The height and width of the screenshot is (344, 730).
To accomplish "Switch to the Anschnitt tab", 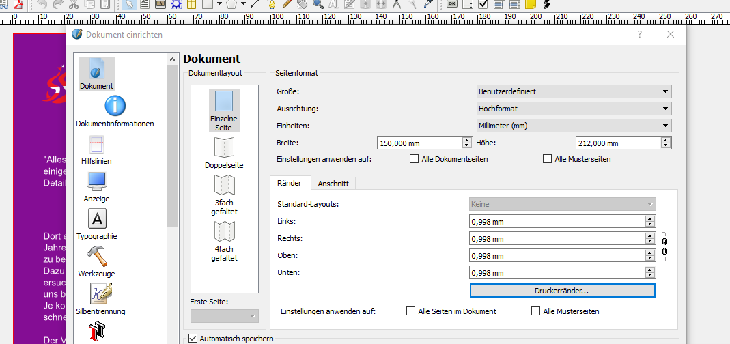I will [333, 183].
